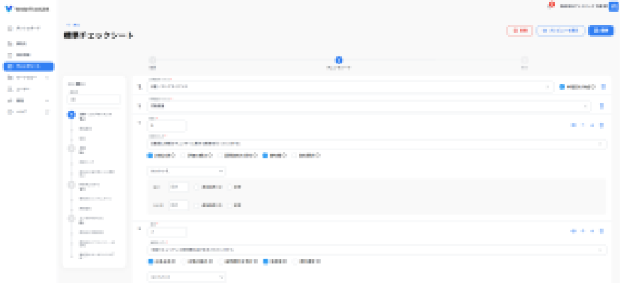Uncheck first checked option under first question
Image resolution: width=620 pixels, height=283 pixels.
pos(149,155)
